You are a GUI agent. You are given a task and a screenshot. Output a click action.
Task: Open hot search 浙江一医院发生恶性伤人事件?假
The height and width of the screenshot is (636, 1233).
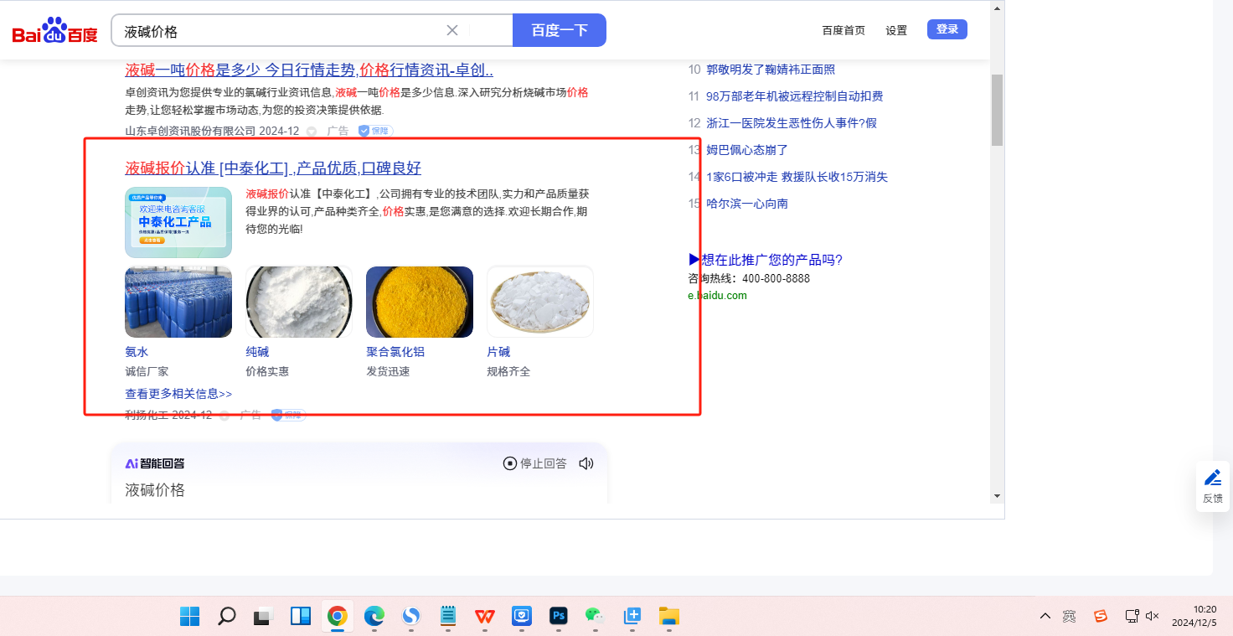pyautogui.click(x=792, y=123)
